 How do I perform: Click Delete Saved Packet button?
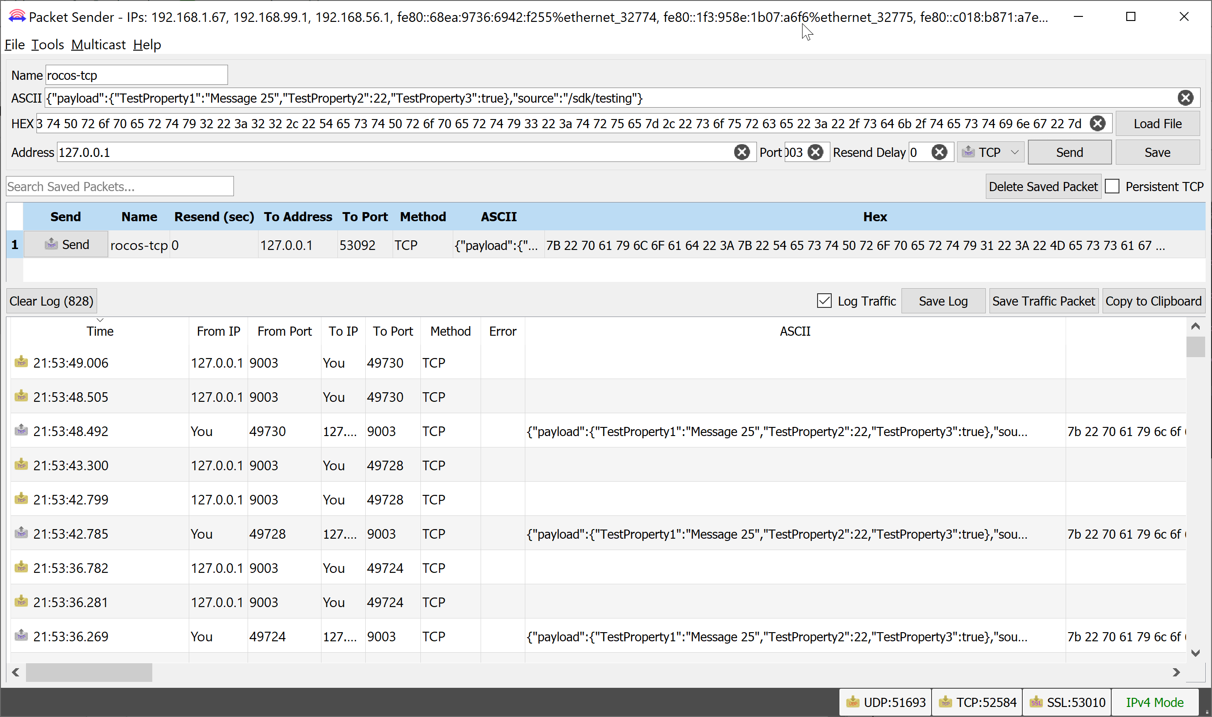[x=1043, y=187]
